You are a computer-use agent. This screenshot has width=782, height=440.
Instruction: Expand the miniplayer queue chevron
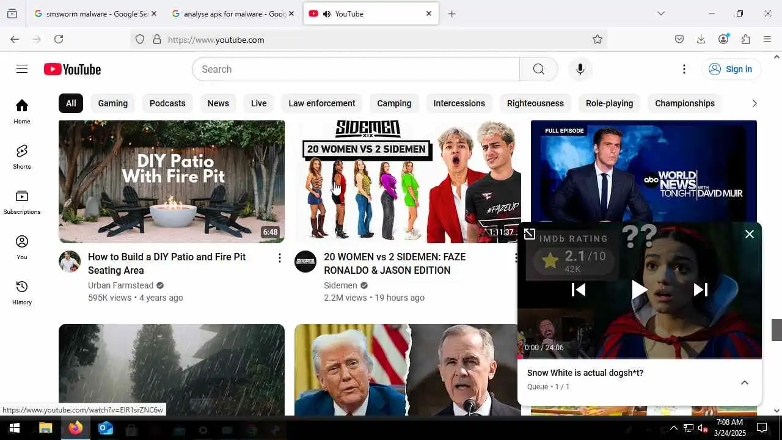pos(745,383)
